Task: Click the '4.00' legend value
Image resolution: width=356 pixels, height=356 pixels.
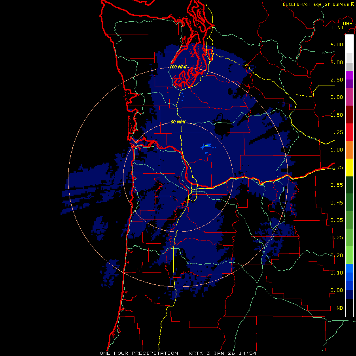Action: click(x=337, y=44)
